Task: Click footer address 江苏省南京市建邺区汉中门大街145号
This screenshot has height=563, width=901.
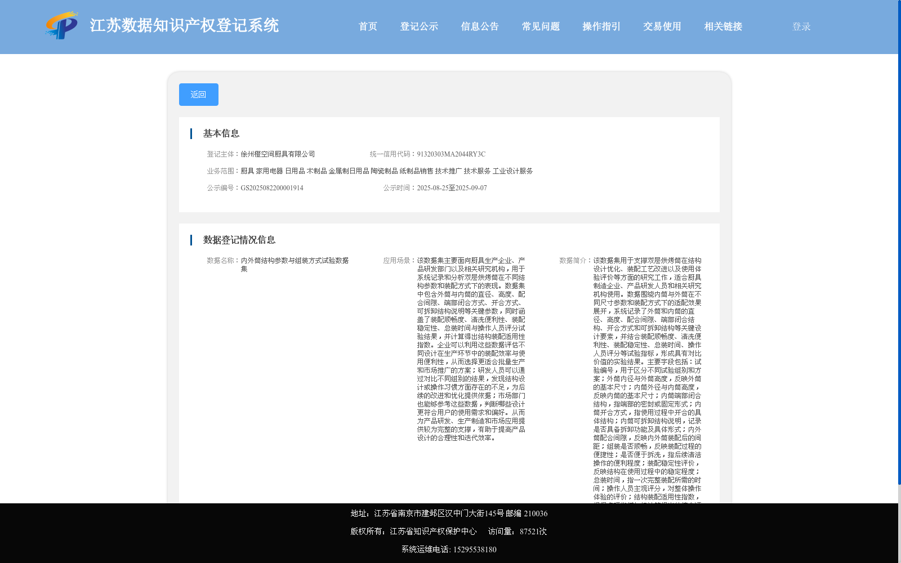Action: (x=439, y=513)
